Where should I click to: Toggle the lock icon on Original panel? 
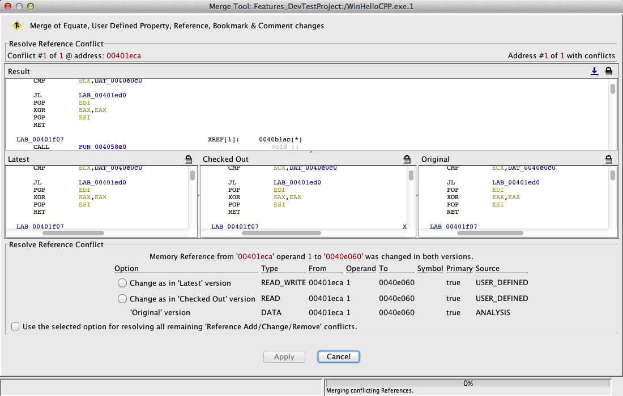pyautogui.click(x=609, y=160)
